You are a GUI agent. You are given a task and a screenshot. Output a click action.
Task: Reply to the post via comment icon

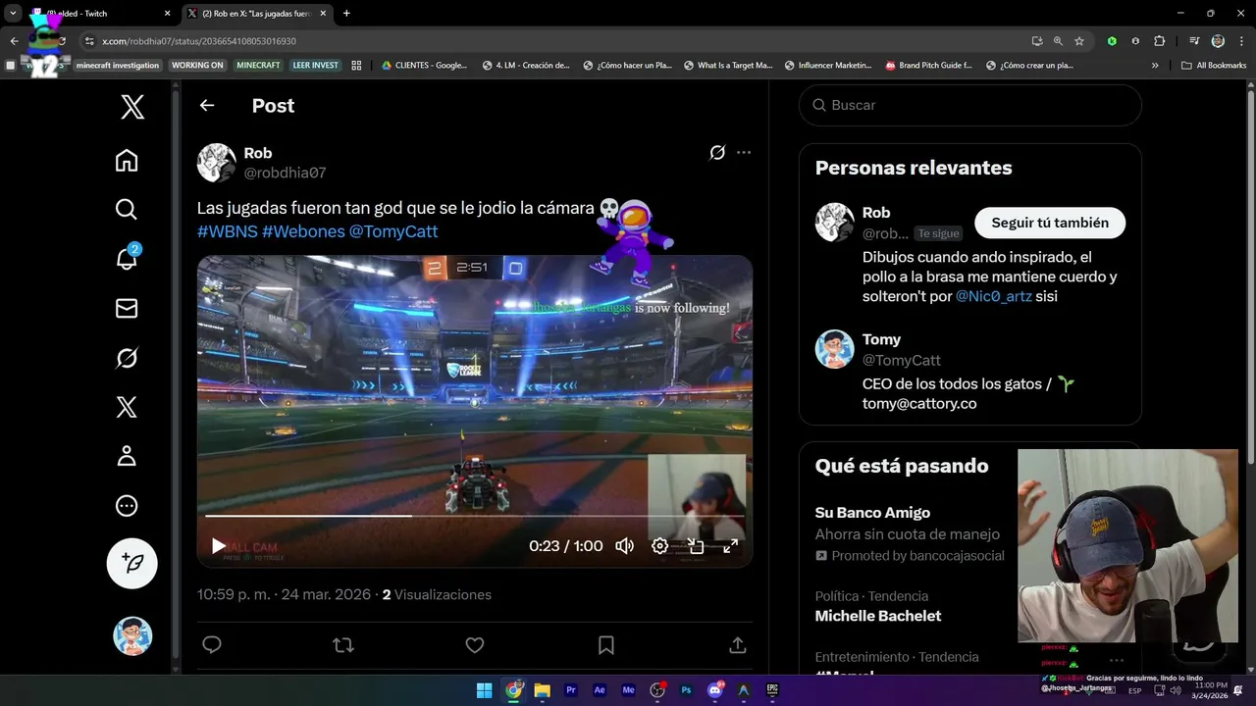(x=212, y=644)
